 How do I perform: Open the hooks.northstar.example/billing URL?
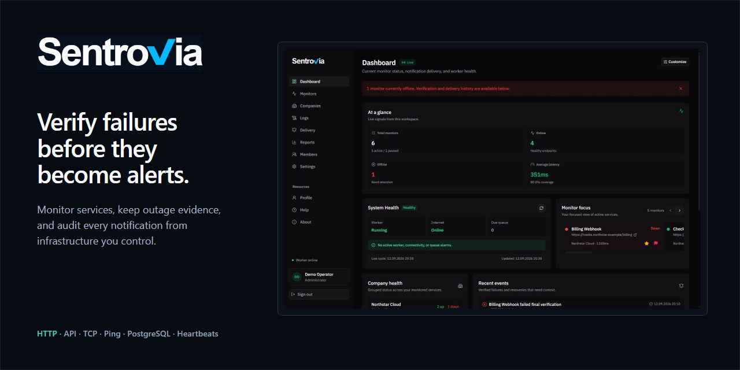click(602, 235)
